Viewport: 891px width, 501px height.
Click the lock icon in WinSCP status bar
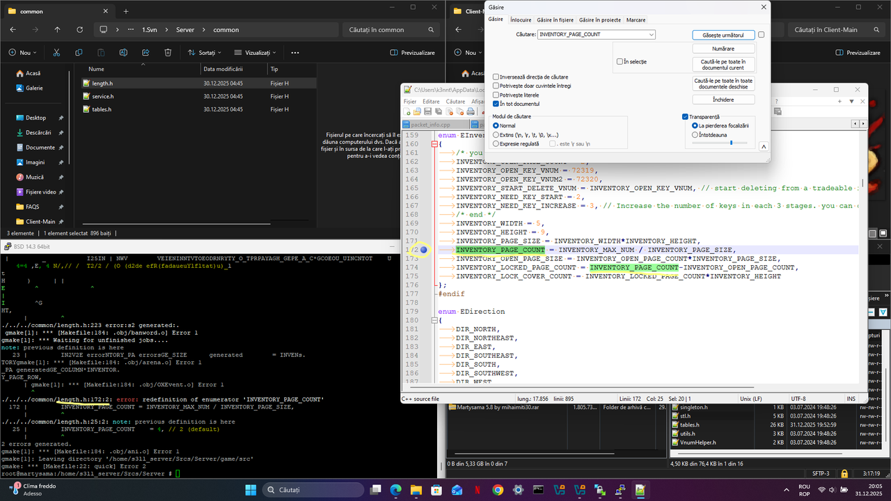pyautogui.click(x=844, y=474)
